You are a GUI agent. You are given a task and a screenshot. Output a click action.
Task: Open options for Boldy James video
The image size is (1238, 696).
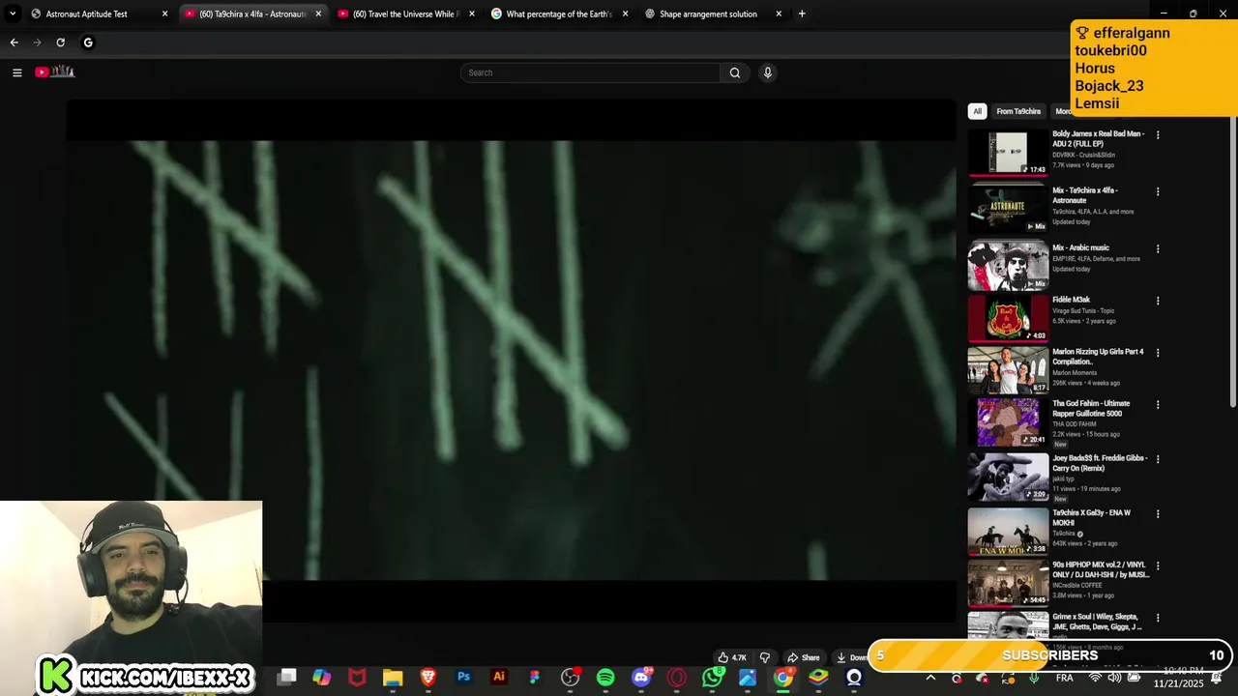tap(1158, 135)
